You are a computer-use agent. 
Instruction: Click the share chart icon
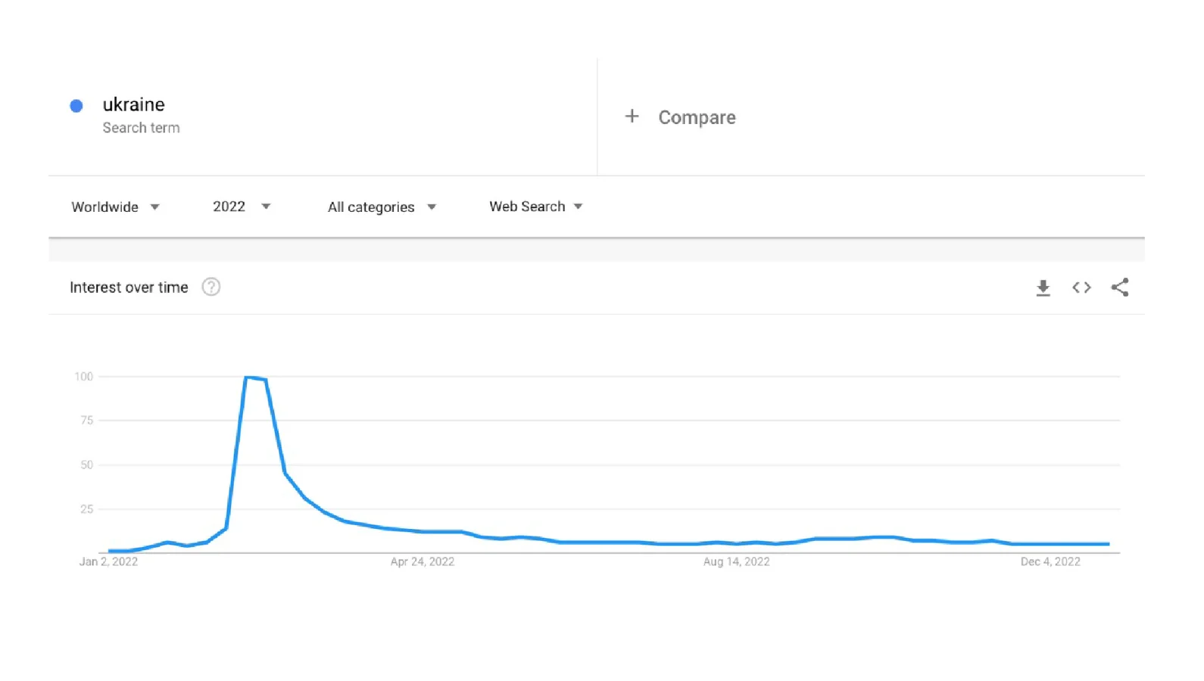pos(1120,288)
